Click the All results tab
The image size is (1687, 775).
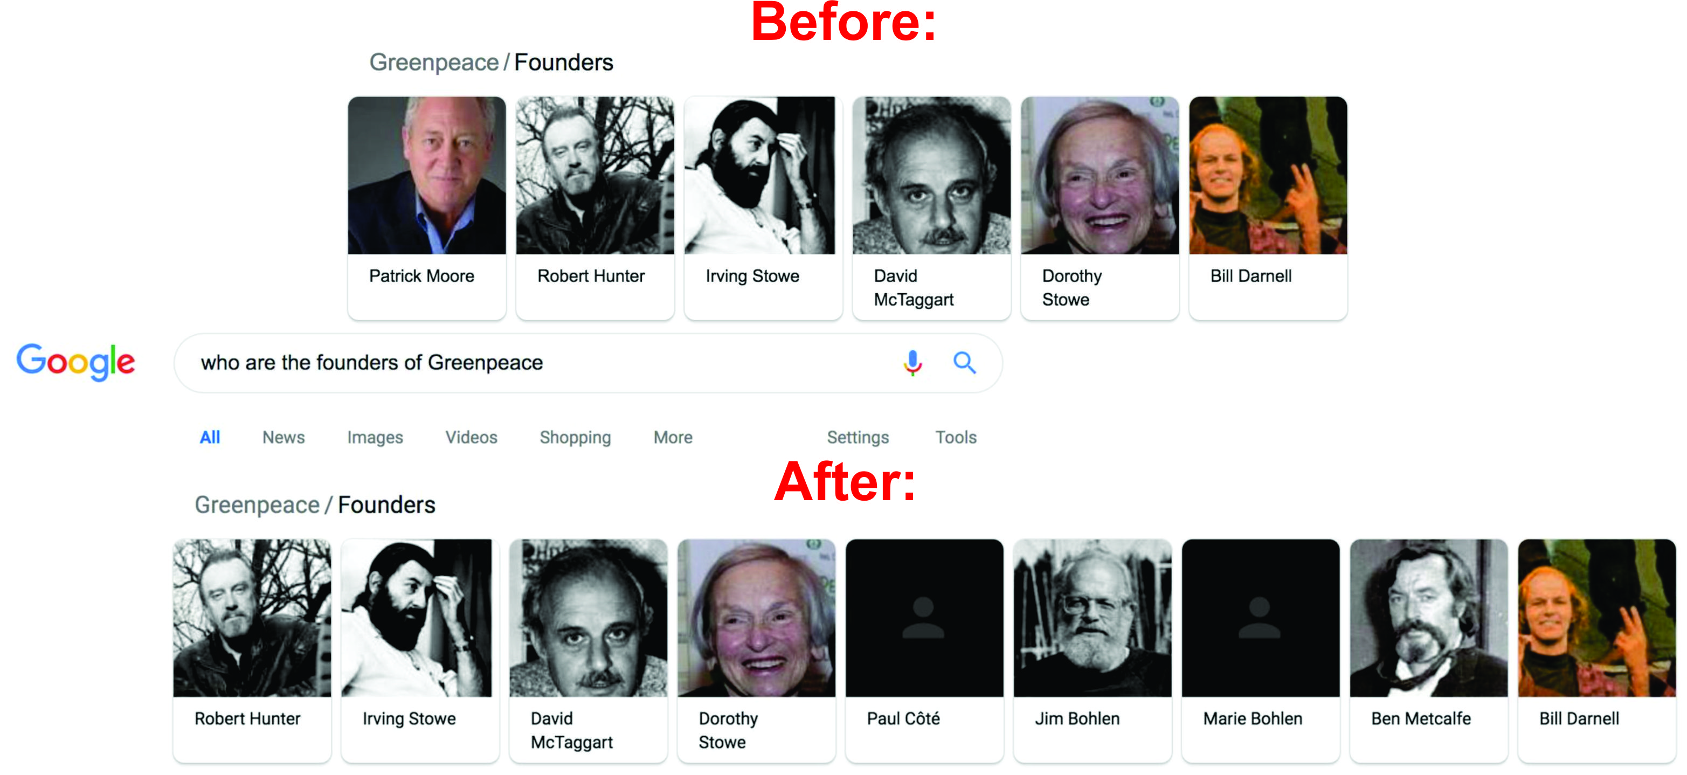click(x=210, y=437)
